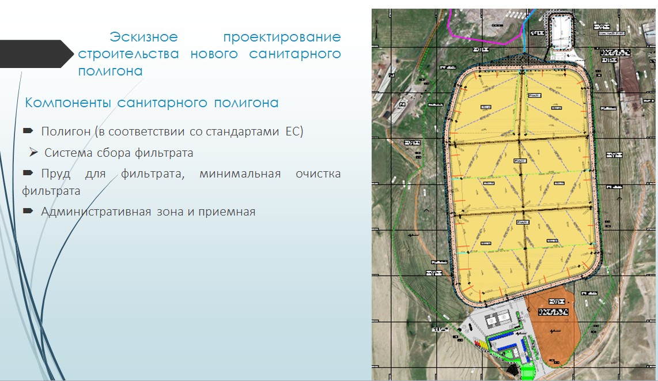Click the bullet arrow before "Пруд для фильтрата"

tap(28, 173)
